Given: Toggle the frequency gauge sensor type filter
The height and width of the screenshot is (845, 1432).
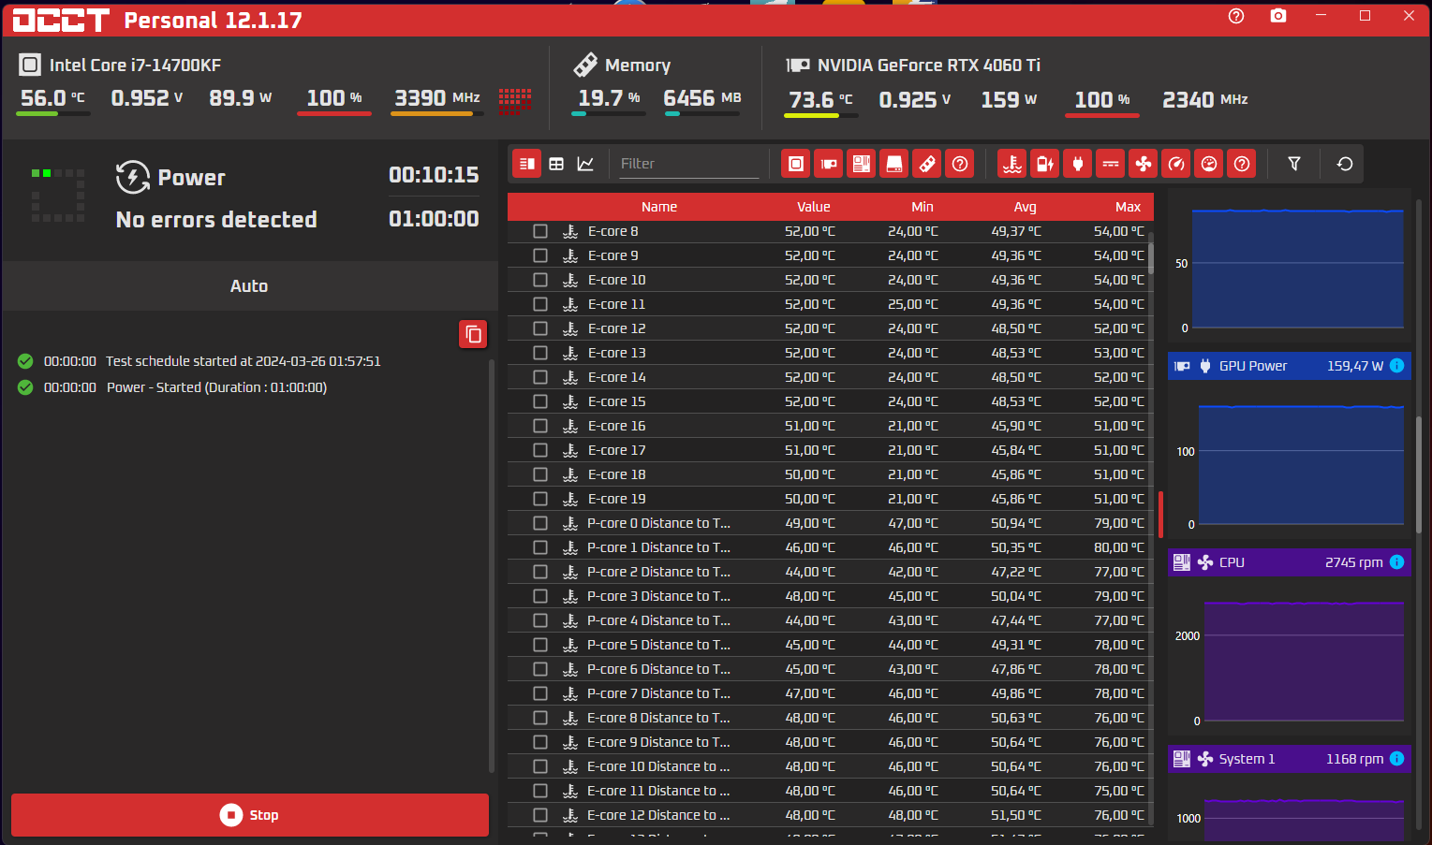Looking at the screenshot, I should (1176, 164).
